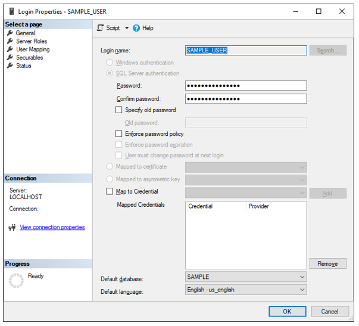Open the Mapped to certificate dropdown

(246, 167)
